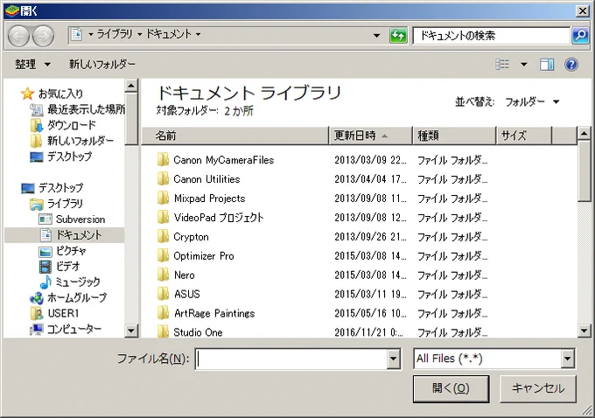Click the Crypton folder icon

click(x=163, y=236)
